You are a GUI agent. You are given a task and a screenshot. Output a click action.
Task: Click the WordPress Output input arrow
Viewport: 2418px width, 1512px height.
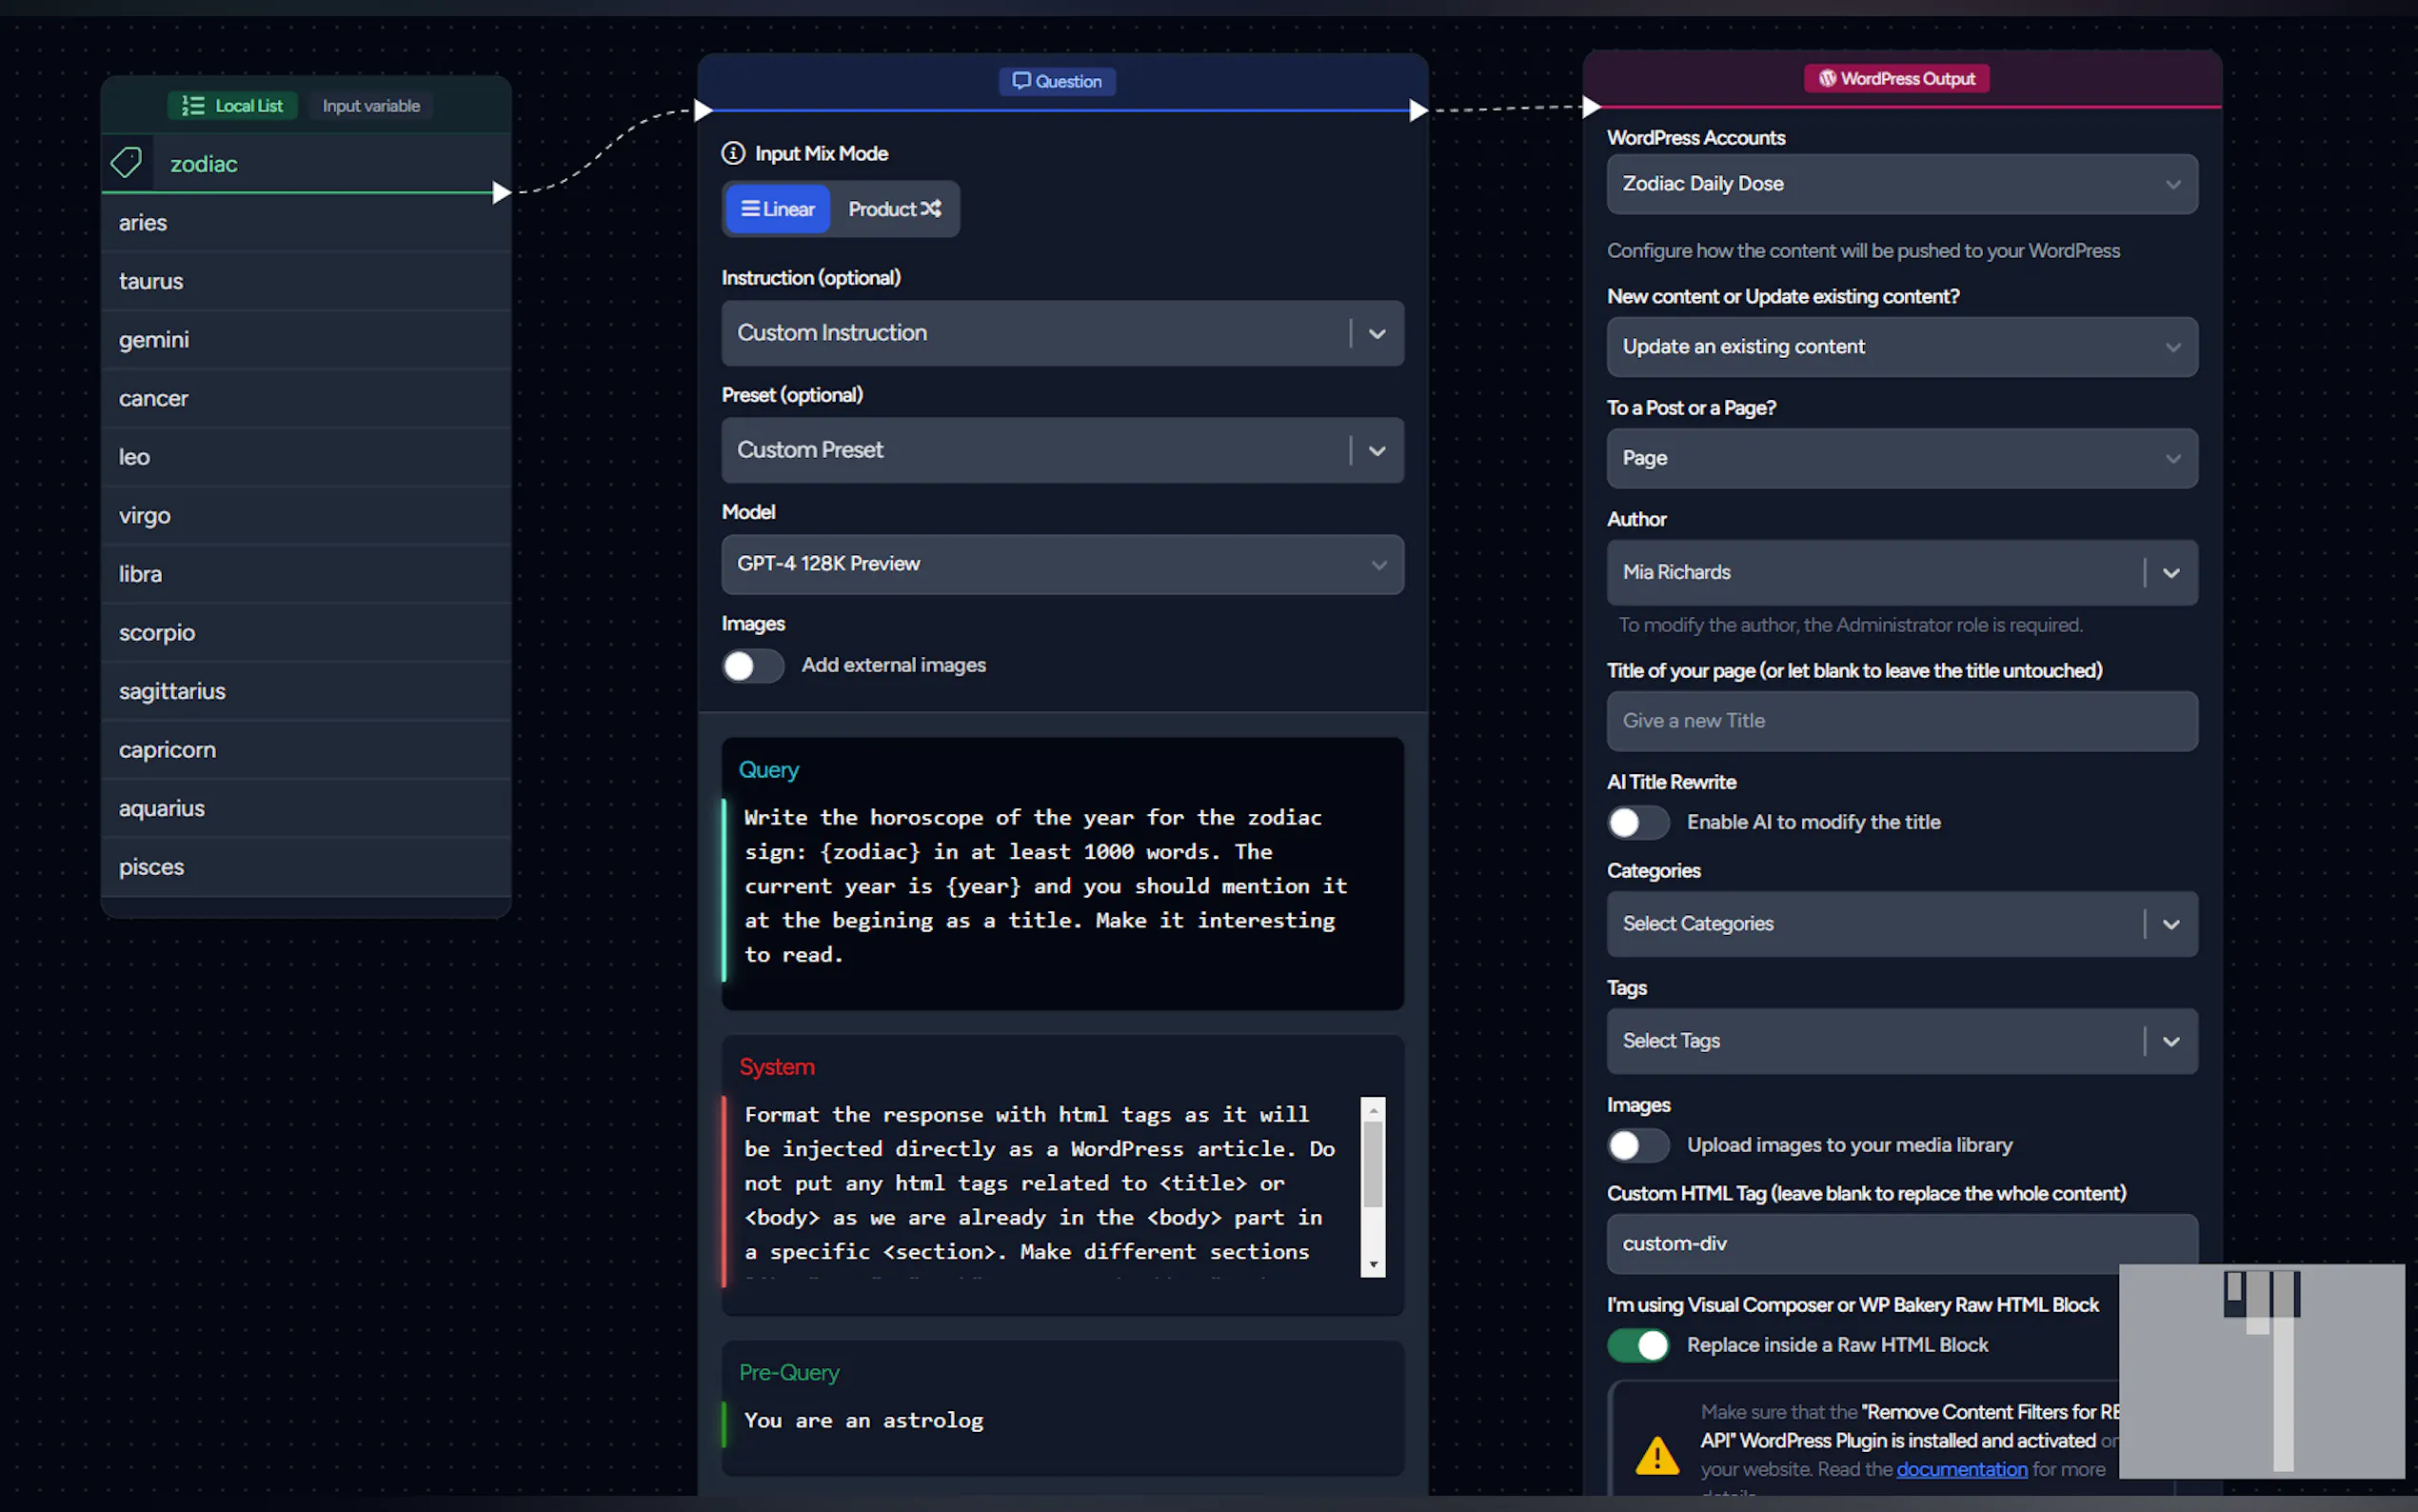tap(1592, 106)
